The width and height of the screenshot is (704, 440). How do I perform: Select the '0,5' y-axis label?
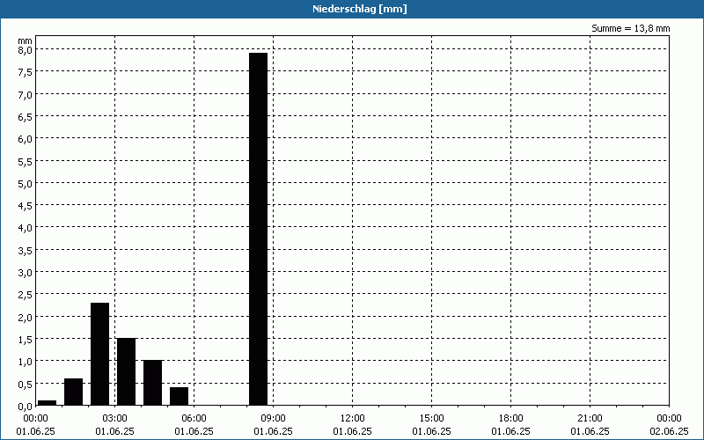click(x=25, y=384)
